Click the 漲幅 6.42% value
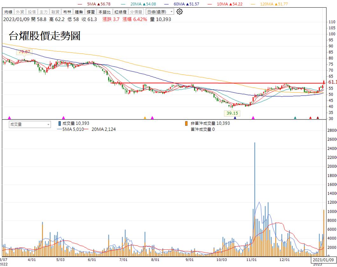337x267 pixels. click(x=135, y=19)
